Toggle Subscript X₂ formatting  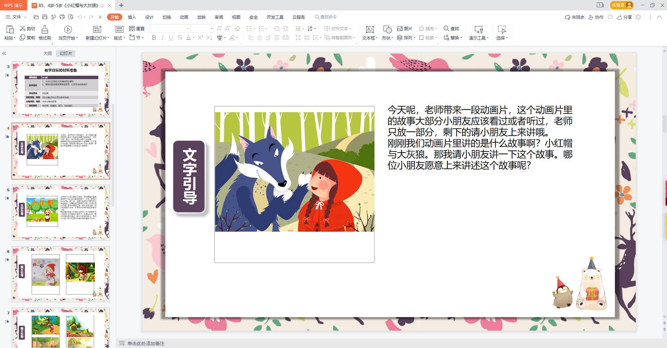(x=209, y=38)
